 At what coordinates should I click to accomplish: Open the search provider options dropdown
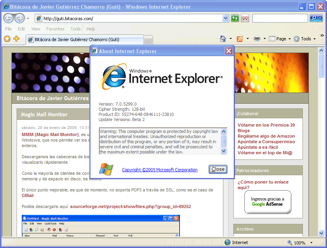[x=320, y=18]
